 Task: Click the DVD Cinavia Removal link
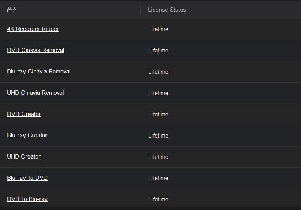36,50
